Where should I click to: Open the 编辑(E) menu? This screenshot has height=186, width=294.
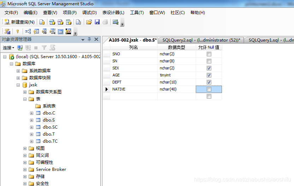click(x=30, y=13)
